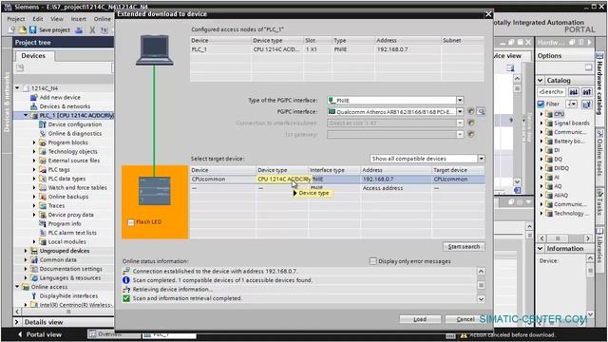Click the Languages & resources tree item

(69, 278)
